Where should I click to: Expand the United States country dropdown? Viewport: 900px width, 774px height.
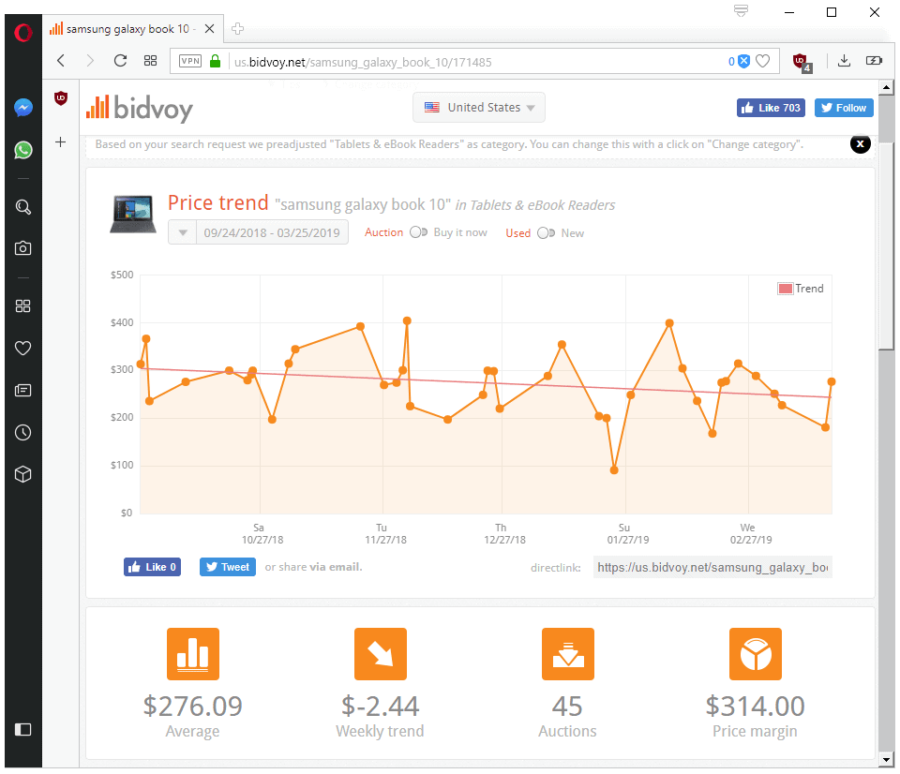click(x=479, y=108)
